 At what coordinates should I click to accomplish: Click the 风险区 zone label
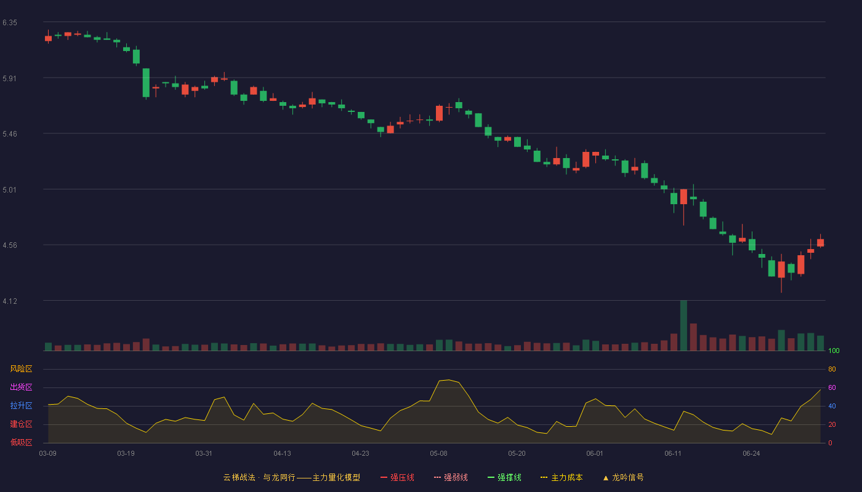click(21, 369)
